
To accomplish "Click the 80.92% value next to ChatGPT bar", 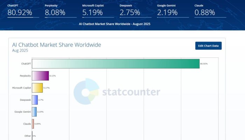I will 204,64.
